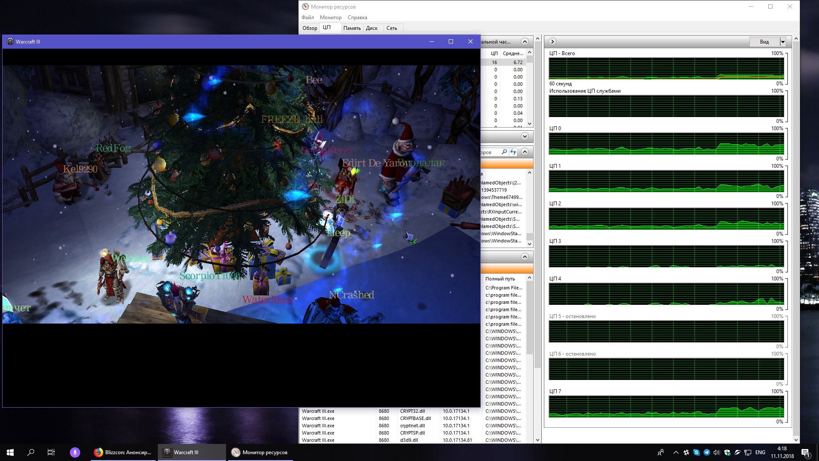Open the Telegram tray icon
819x461 pixels.
pyautogui.click(x=706, y=452)
